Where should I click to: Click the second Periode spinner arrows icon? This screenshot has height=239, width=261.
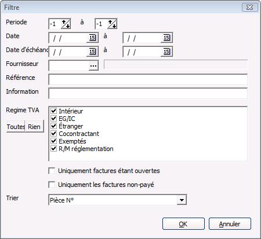pos(113,24)
